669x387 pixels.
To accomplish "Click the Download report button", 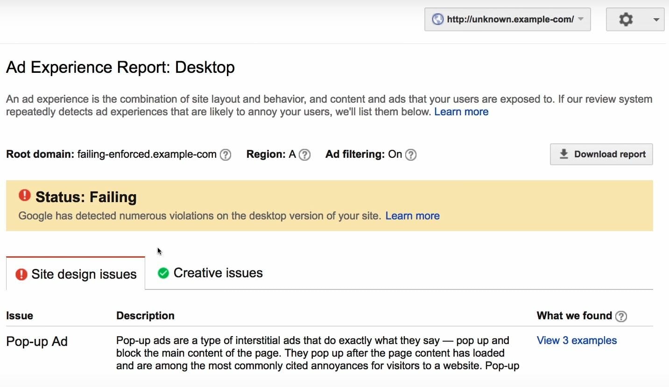I will pos(601,154).
